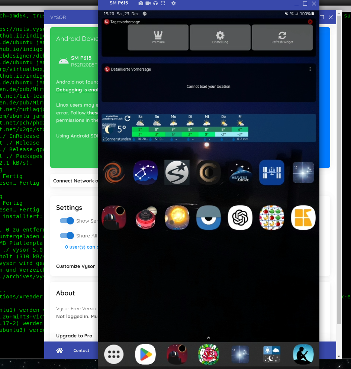351x369 pixels.
Task: Enter fullscreen mode in the SM P615 title bar
Action: 163,3
